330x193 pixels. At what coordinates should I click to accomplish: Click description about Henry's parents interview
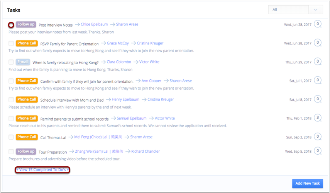[70, 107]
